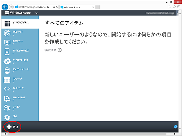Open the SERVICE BUS icon
Viewport: 183px width, 137px height.
[x=7, y=99]
